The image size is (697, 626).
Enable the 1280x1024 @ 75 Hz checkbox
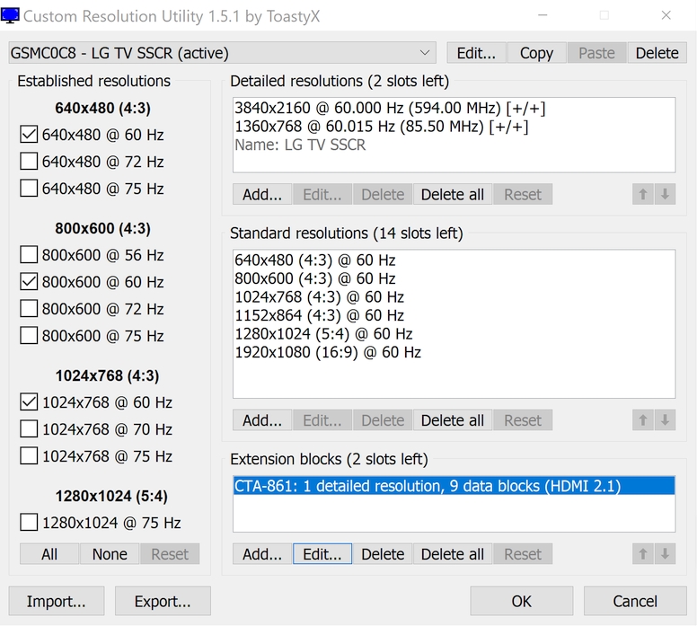[29, 523]
